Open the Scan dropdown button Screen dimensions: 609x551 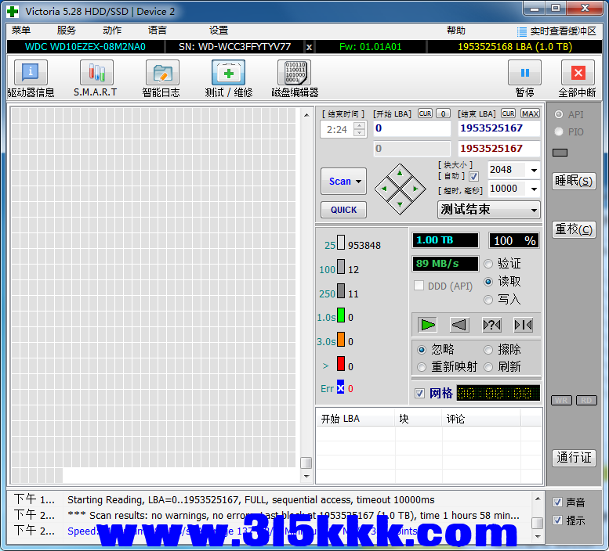(344, 181)
